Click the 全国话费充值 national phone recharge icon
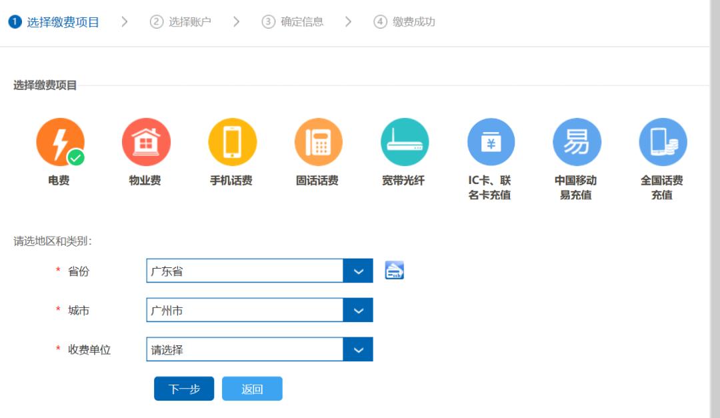 (663, 141)
